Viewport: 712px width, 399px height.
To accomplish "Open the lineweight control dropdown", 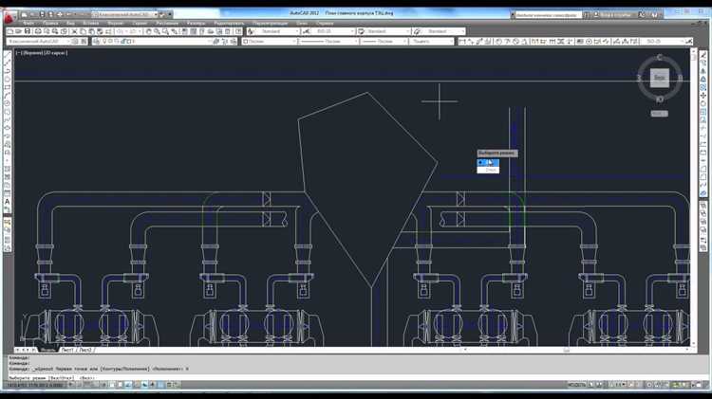I will click(384, 42).
